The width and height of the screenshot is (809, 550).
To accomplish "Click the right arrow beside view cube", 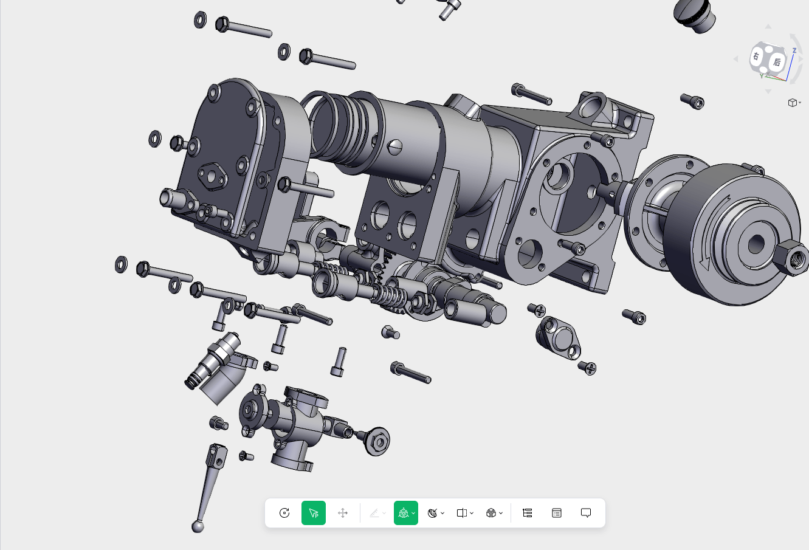I will coord(802,59).
